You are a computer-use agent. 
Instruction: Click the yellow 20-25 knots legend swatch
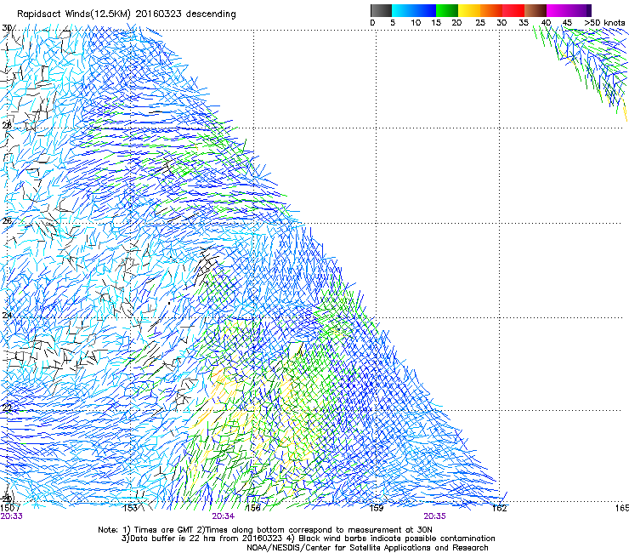pos(469,10)
